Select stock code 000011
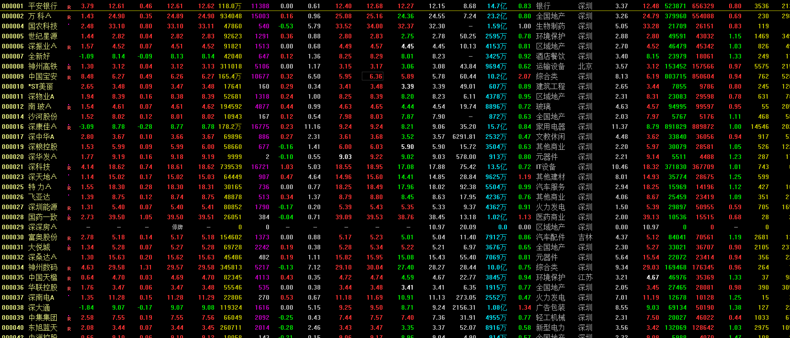Image resolution: width=790 pixels, height=338 pixels. 13,96
